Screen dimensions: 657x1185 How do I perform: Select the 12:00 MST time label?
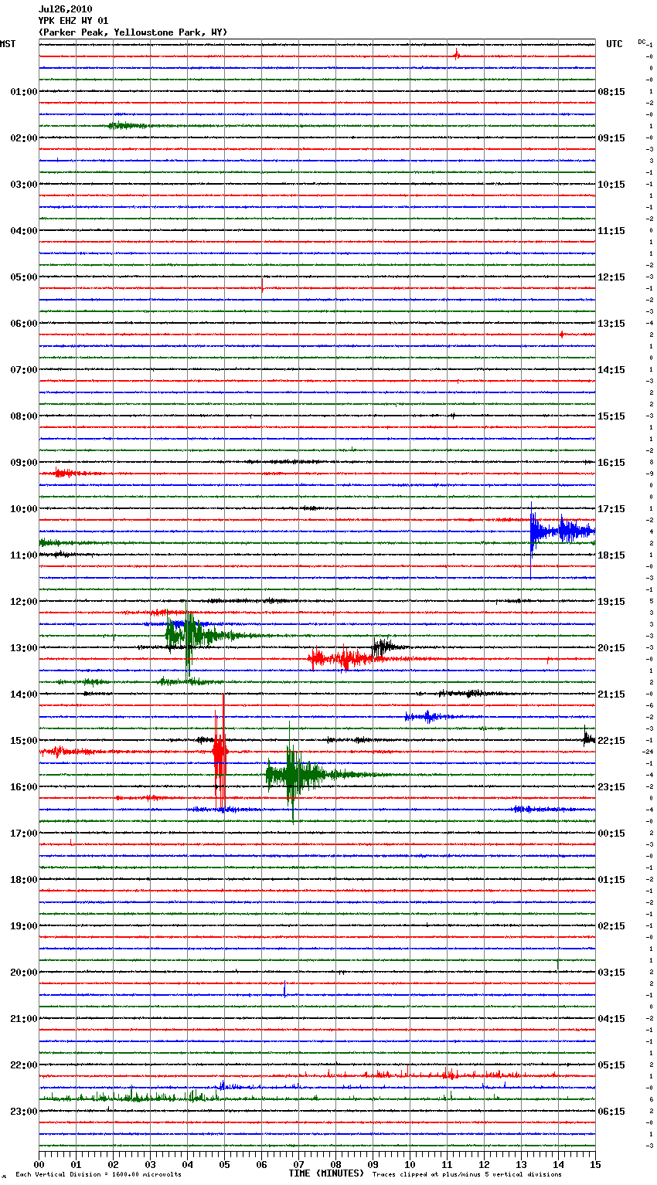pyautogui.click(x=23, y=602)
